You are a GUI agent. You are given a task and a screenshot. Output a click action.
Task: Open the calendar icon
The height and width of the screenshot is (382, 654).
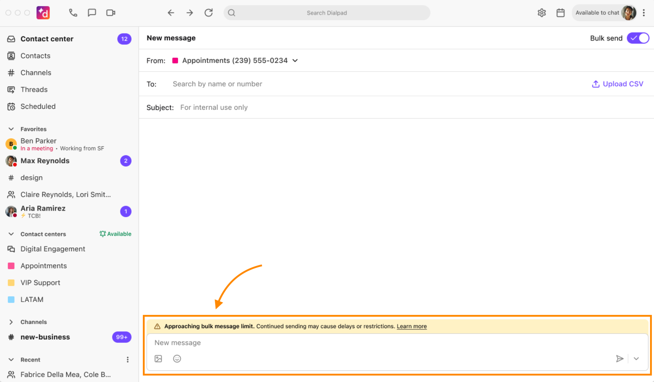click(561, 13)
